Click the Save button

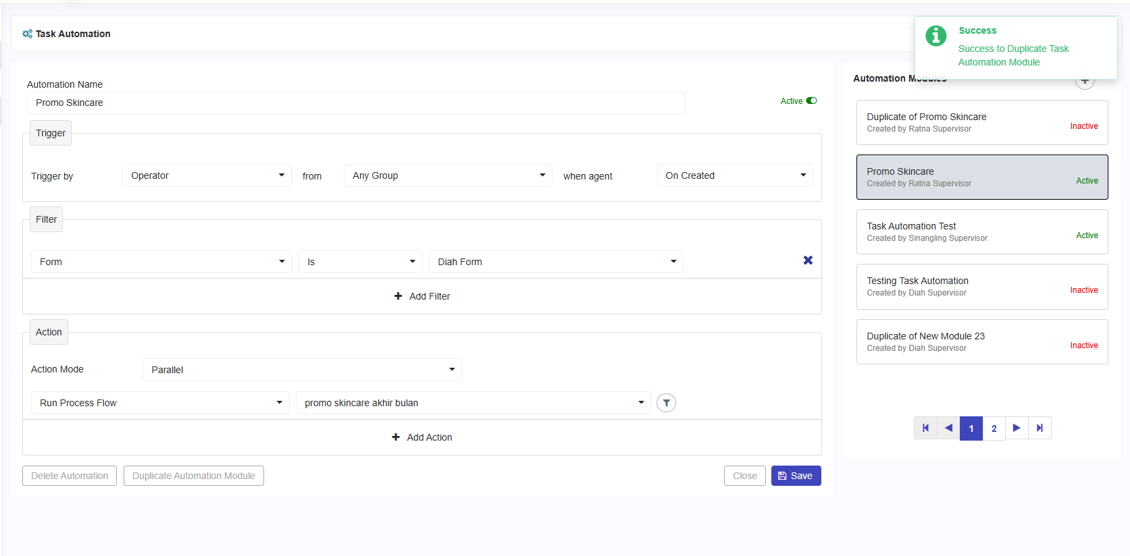pyautogui.click(x=796, y=476)
